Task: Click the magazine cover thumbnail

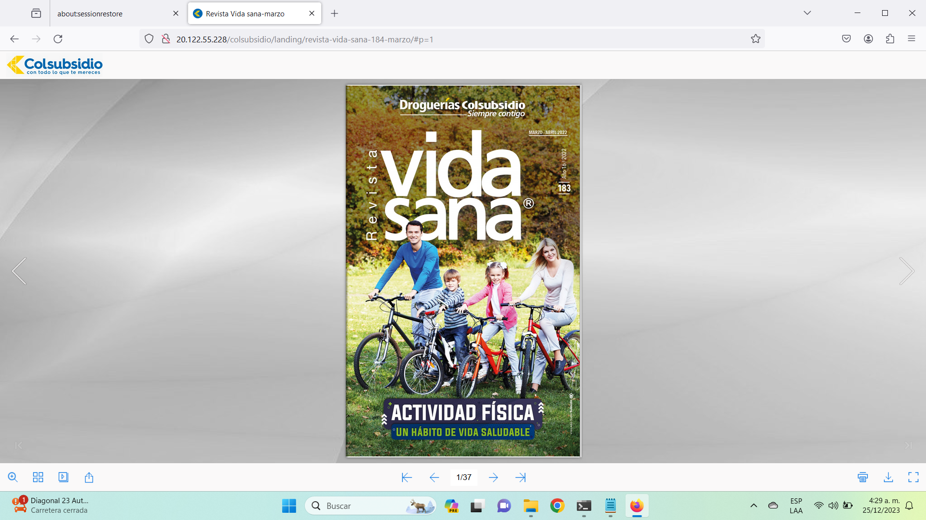Action: tap(463, 271)
